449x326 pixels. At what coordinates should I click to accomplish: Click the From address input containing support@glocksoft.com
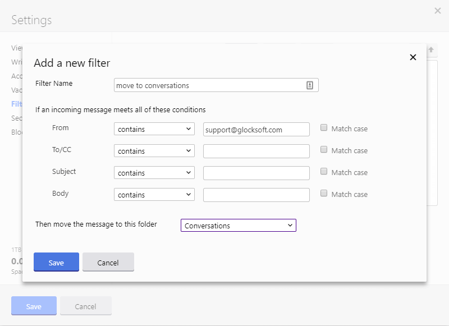255,129
